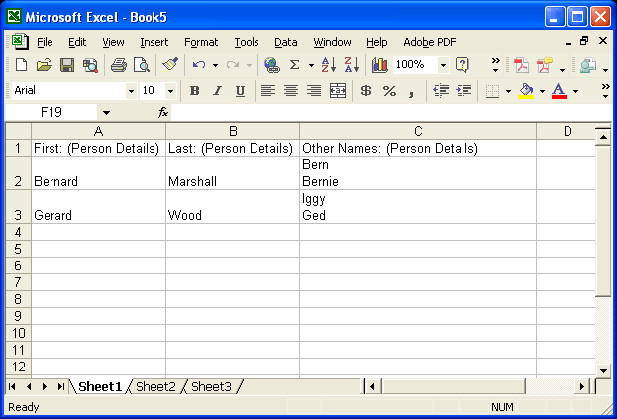This screenshot has height=419, width=617.
Task: Open the Adobe PDF menu
Action: coord(430,42)
